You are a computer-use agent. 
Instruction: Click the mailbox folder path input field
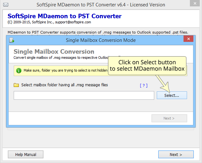click(84, 95)
